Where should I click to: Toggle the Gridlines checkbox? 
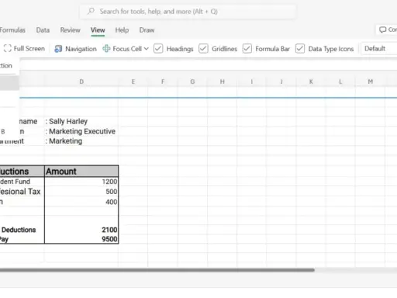point(203,48)
